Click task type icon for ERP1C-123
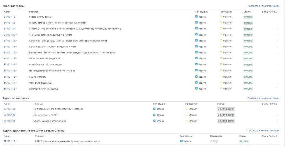The width and height of the screenshot is (285, 147). pos(181,141)
